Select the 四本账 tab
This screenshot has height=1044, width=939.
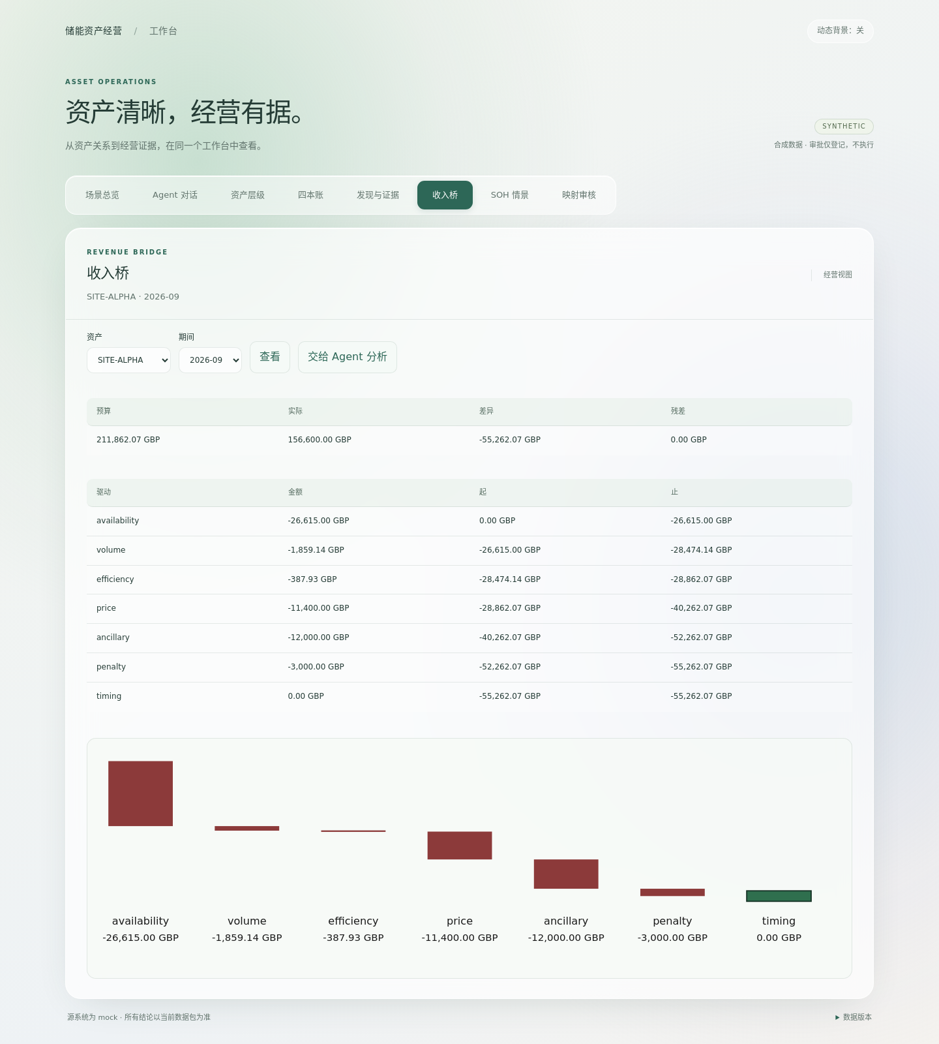tap(310, 195)
